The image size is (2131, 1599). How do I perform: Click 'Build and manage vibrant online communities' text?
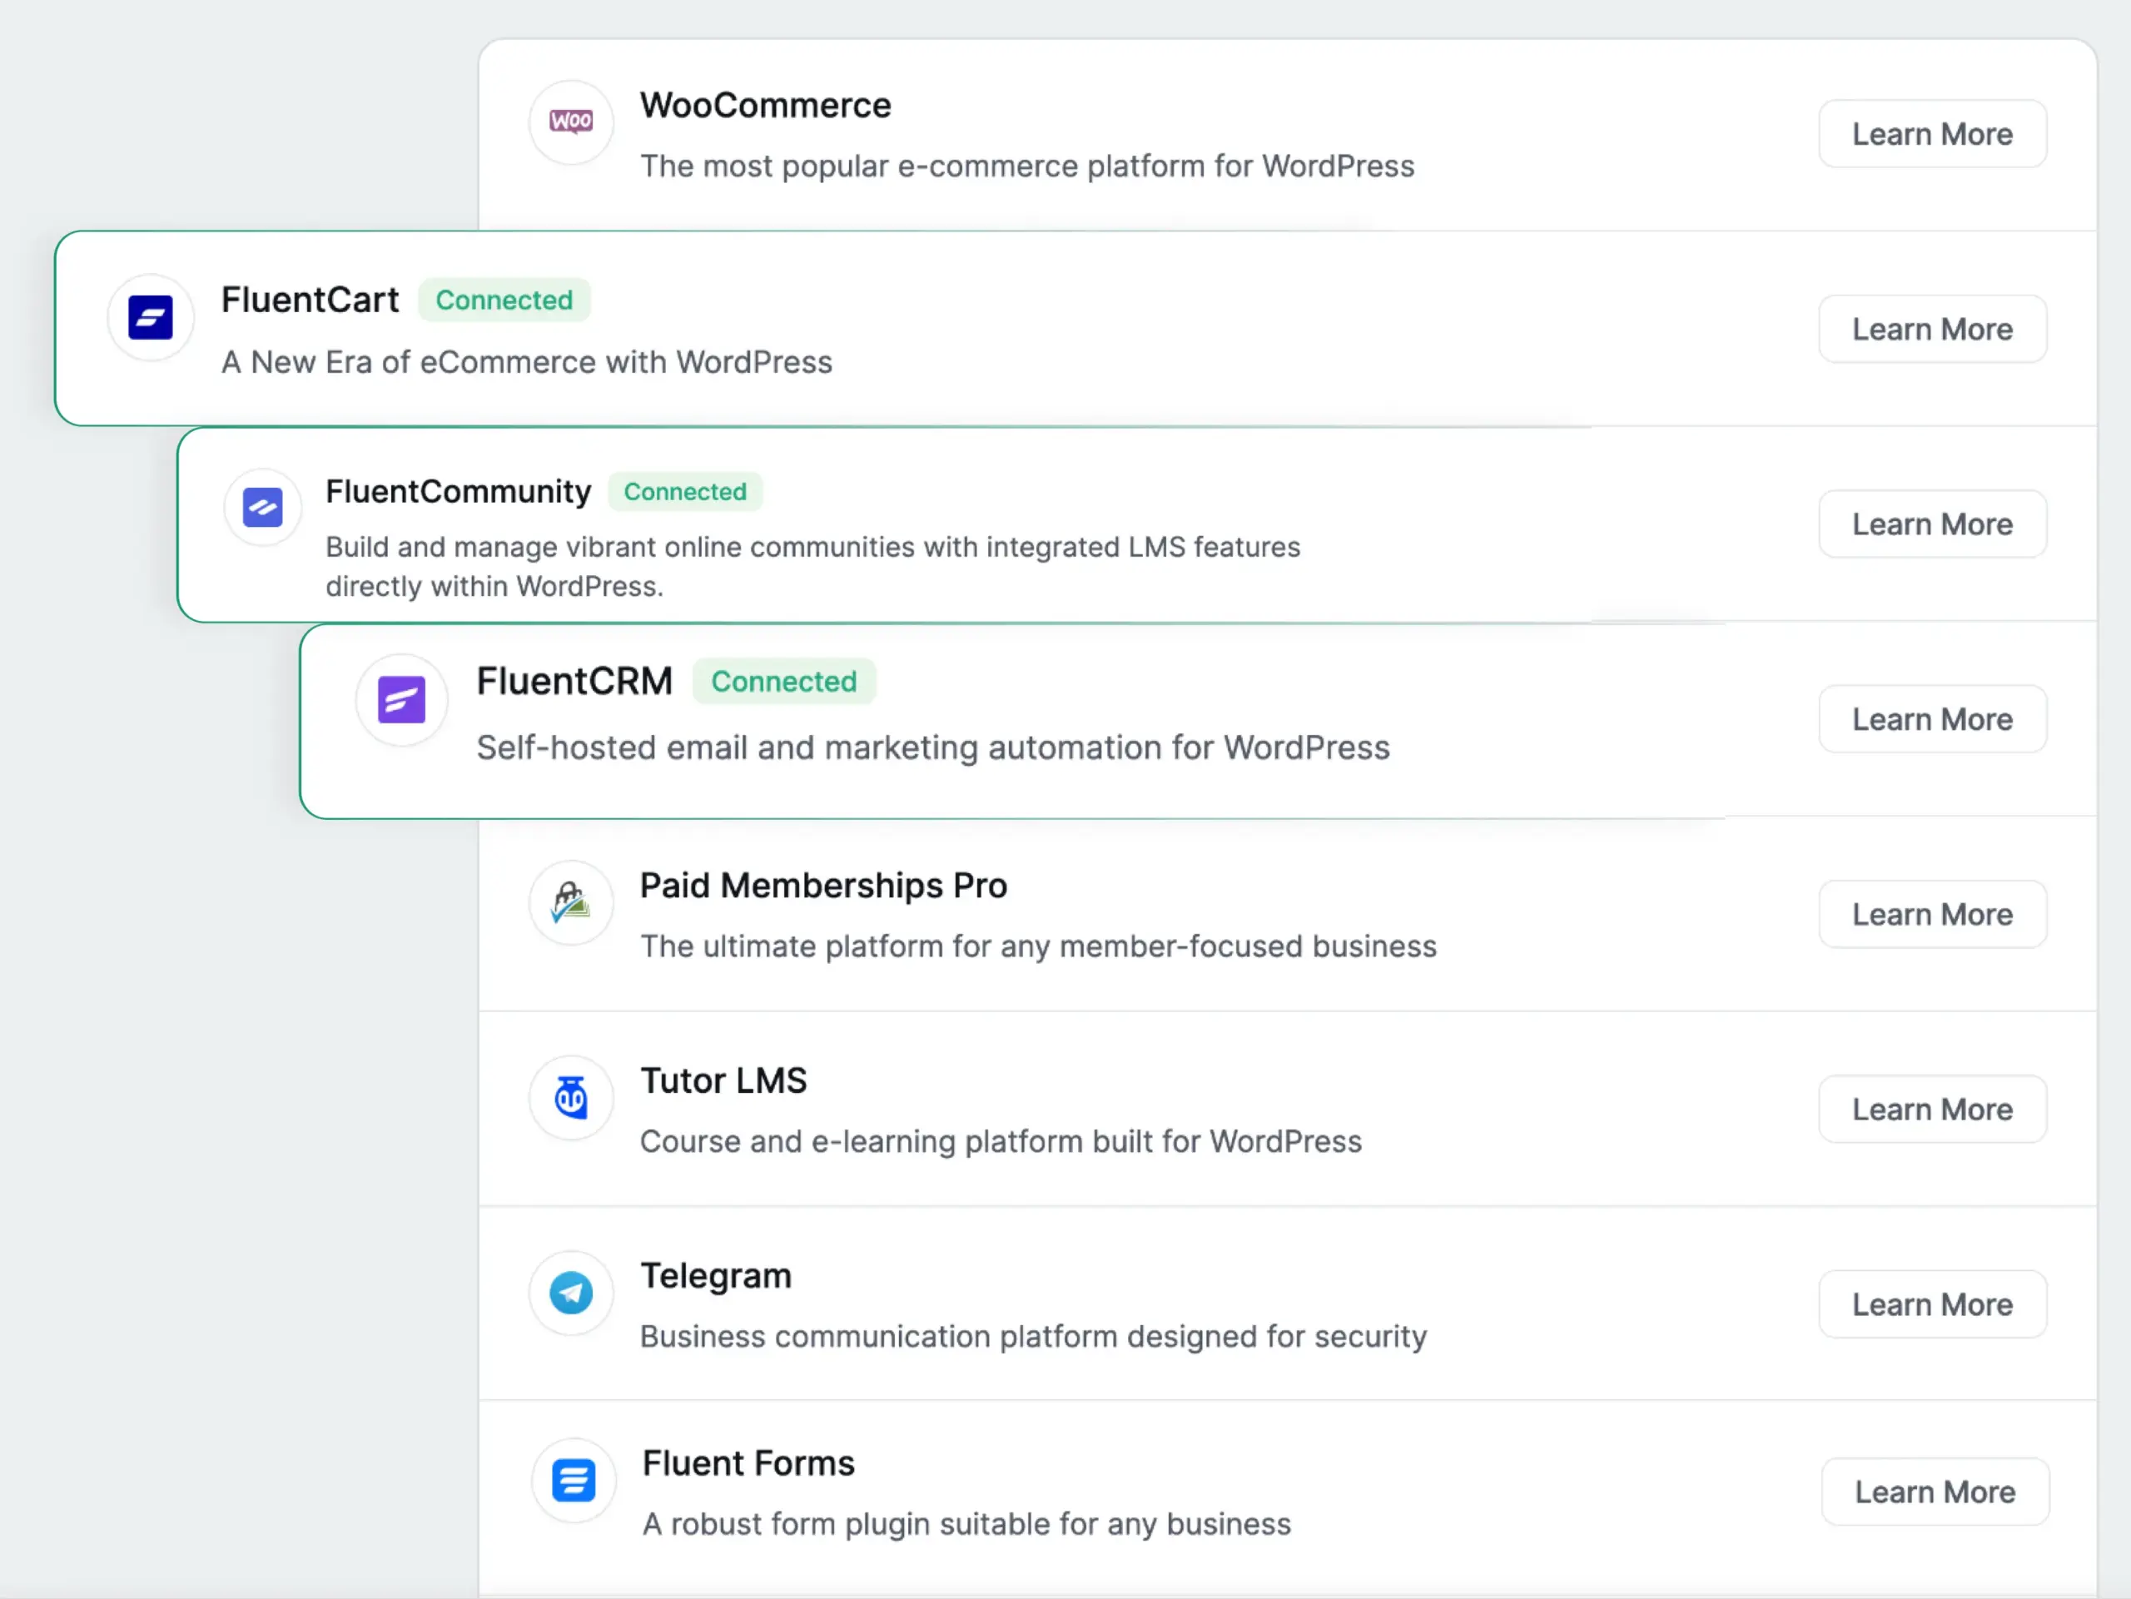813,566
